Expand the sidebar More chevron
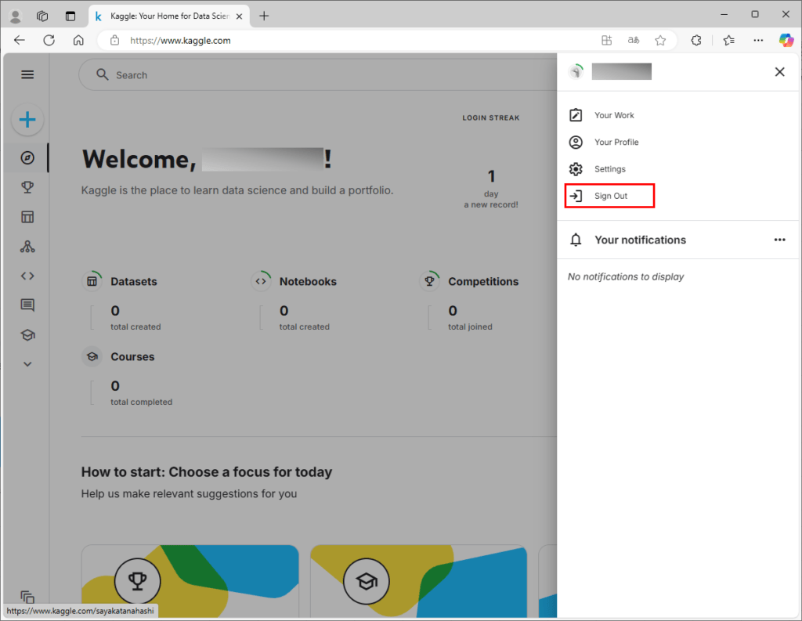 (27, 364)
